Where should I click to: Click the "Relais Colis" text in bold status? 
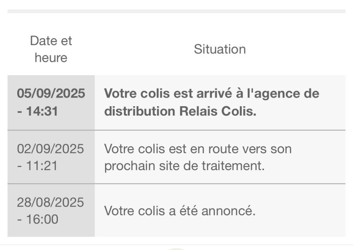click(218, 111)
